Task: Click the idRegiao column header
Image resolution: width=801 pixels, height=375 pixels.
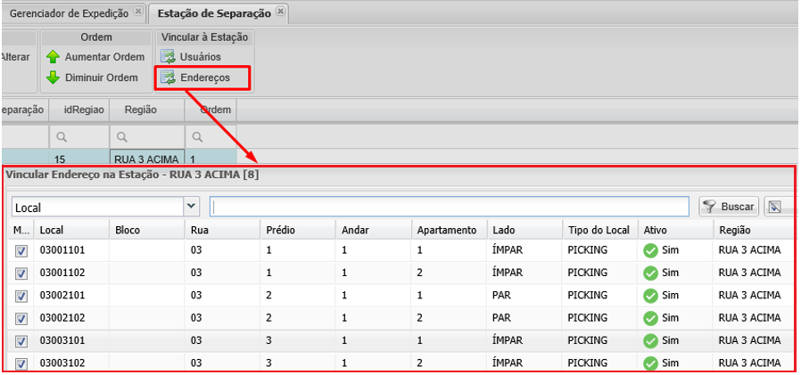Action: pyautogui.click(x=79, y=110)
